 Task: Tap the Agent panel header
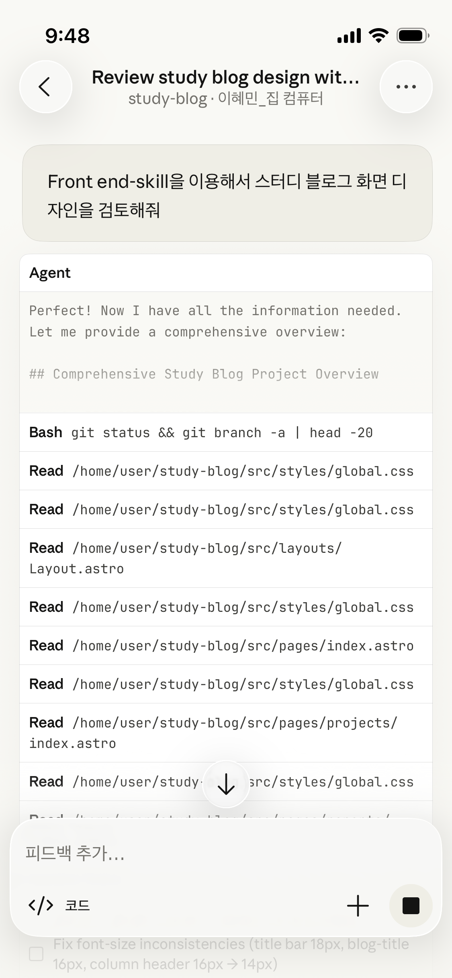(x=226, y=273)
